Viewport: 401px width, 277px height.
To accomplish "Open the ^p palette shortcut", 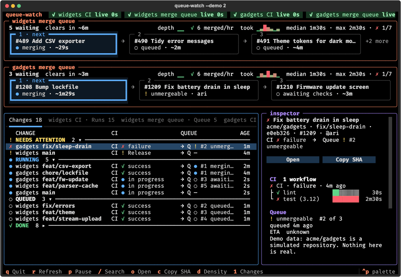I will coord(379,272).
